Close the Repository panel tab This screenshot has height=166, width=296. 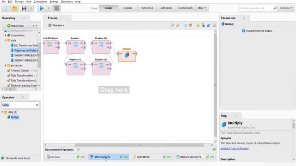(x=24, y=18)
